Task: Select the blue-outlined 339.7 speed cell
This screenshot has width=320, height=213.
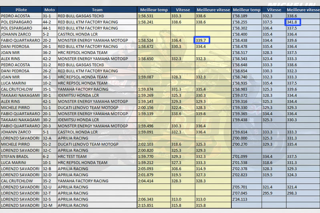Action: (x=202, y=40)
